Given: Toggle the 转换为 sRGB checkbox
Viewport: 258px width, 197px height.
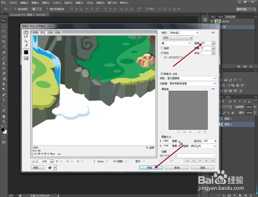Looking at the screenshot, I should coord(162,74).
